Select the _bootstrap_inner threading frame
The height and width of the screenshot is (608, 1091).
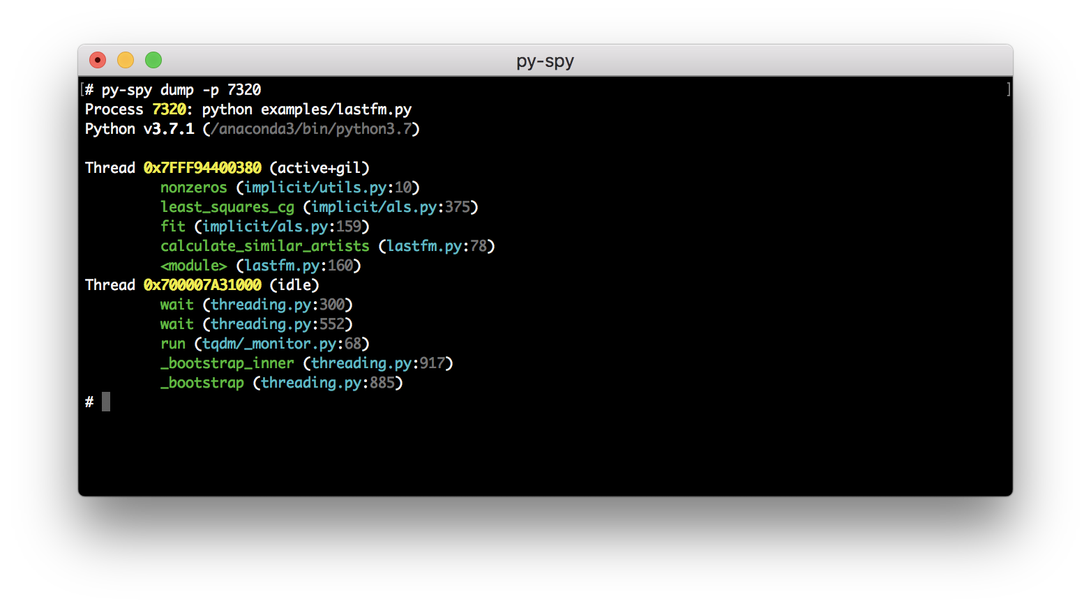click(227, 363)
